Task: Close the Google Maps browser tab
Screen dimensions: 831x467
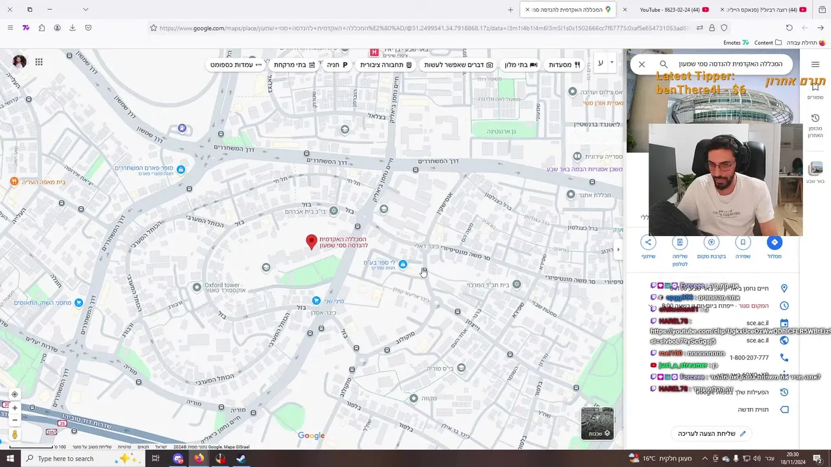Action: [527, 10]
